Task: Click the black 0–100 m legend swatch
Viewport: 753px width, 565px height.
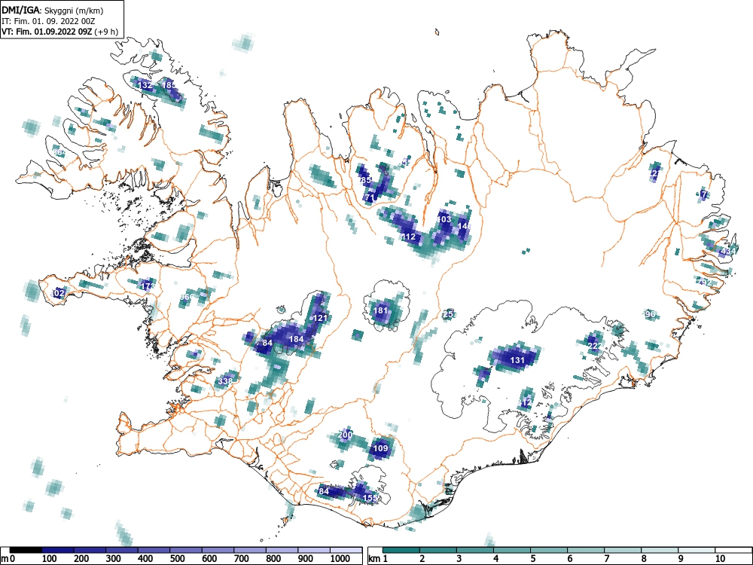Action: tap(26, 550)
